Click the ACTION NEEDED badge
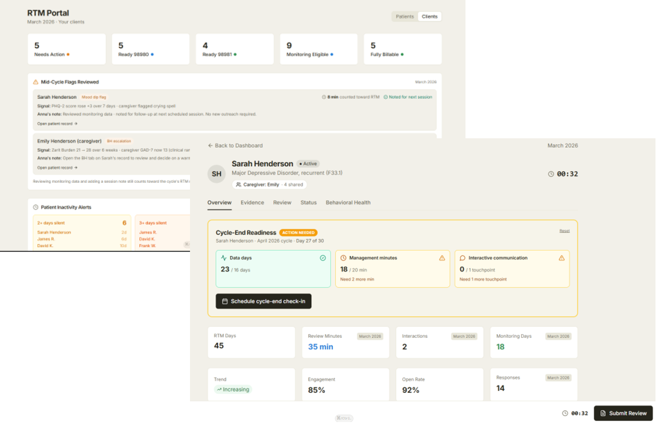 pyautogui.click(x=298, y=233)
